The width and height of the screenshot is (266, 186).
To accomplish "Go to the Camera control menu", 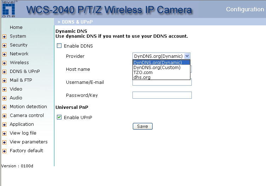I will pyautogui.click(x=27, y=116).
